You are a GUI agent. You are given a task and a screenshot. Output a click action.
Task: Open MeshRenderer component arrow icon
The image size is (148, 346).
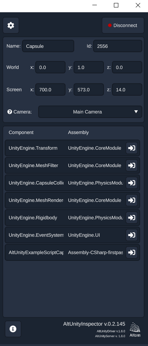click(x=132, y=200)
